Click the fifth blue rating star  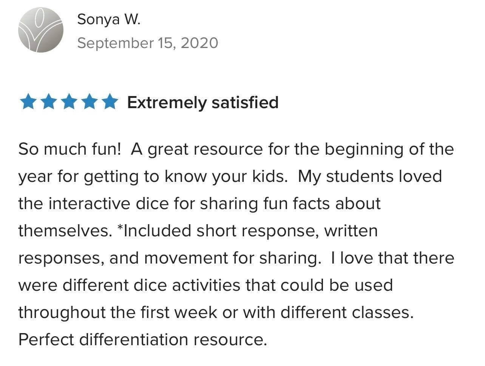[110, 102]
